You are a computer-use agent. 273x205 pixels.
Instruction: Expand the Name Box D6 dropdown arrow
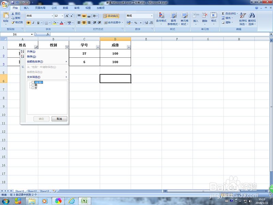point(32,35)
